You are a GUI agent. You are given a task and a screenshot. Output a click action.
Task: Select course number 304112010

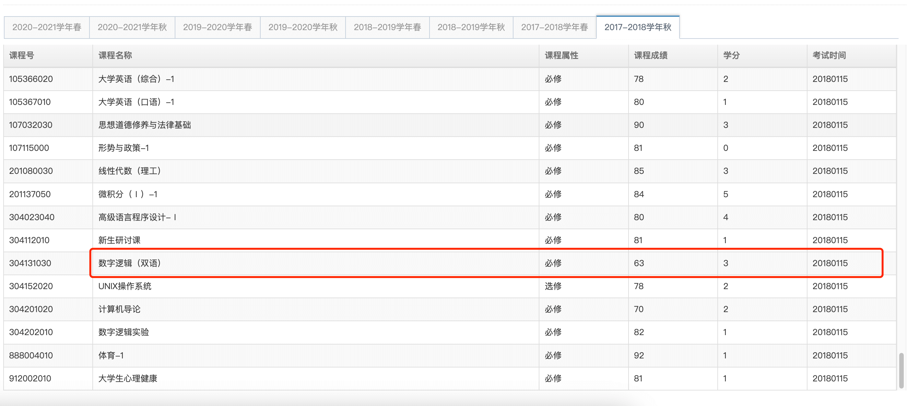click(29, 240)
